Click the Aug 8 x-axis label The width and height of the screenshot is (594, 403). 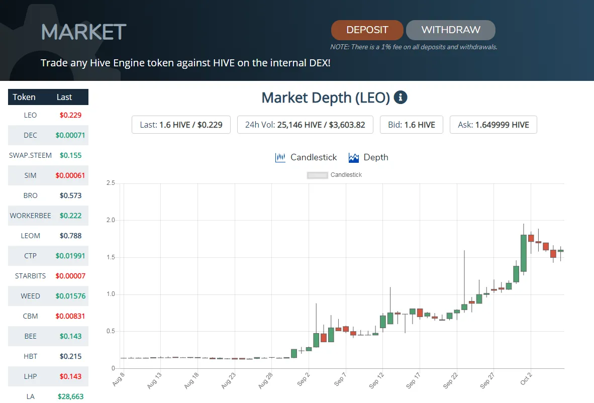coord(119,379)
